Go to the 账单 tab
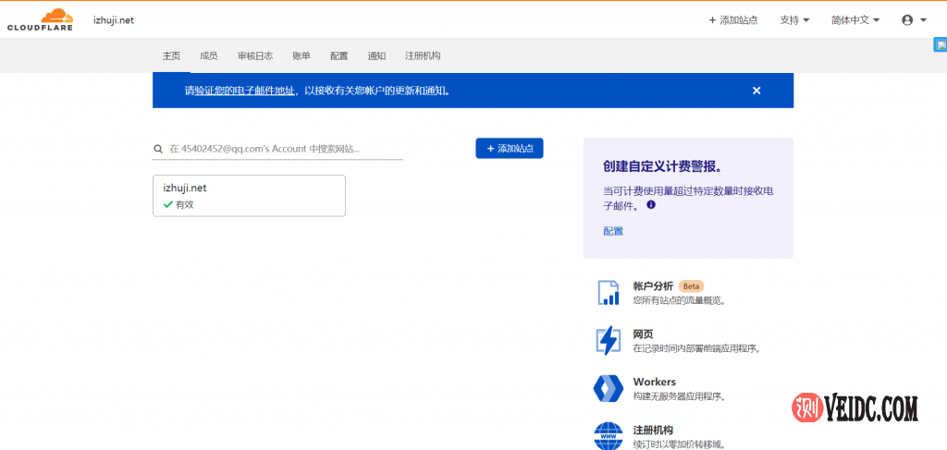This screenshot has width=947, height=450. tap(301, 55)
